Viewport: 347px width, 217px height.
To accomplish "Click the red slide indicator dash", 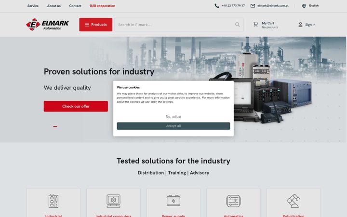I will pos(55,126).
